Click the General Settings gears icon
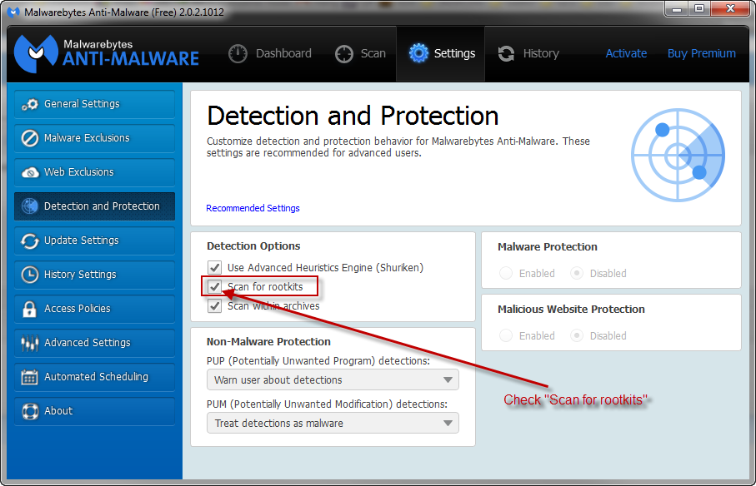The width and height of the screenshot is (756, 486). [x=30, y=104]
